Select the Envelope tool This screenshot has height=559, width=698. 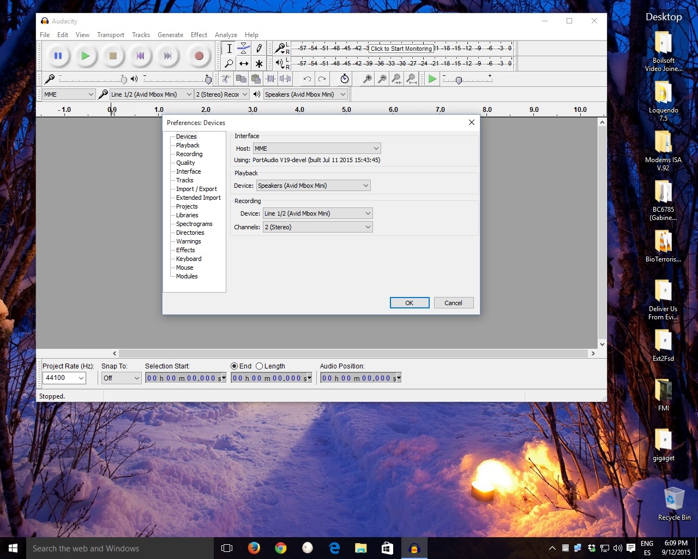click(x=244, y=48)
